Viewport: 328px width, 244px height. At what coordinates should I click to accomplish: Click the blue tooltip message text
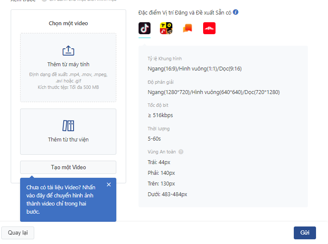click(x=61, y=200)
